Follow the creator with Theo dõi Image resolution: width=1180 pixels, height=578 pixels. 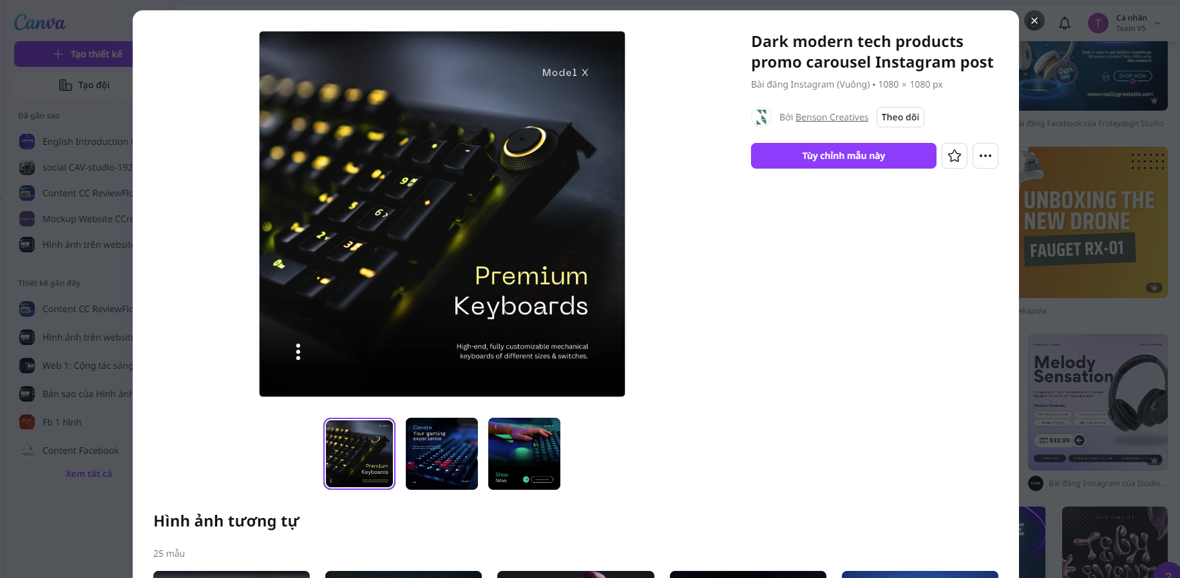point(900,117)
